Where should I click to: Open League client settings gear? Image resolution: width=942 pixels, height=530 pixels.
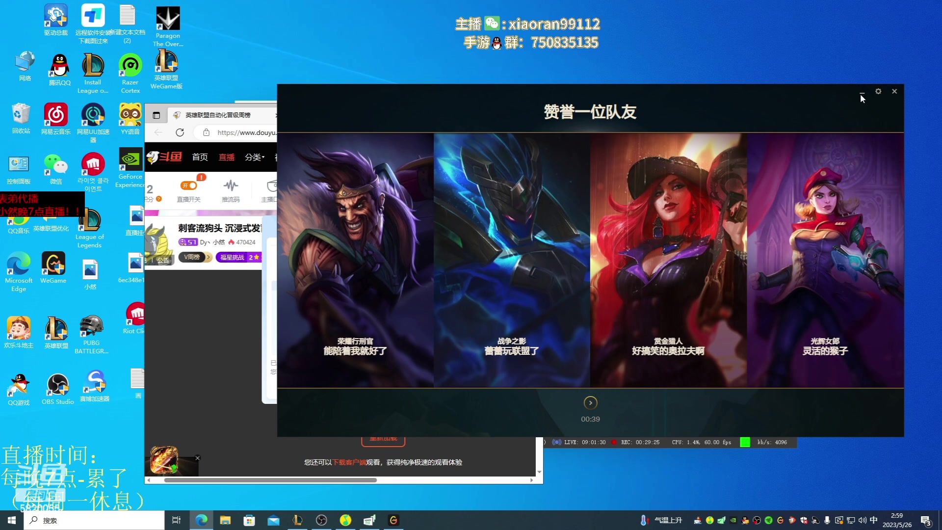(x=878, y=91)
